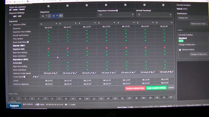Toggle the seventh flight day checkbox

[x=163, y=5]
